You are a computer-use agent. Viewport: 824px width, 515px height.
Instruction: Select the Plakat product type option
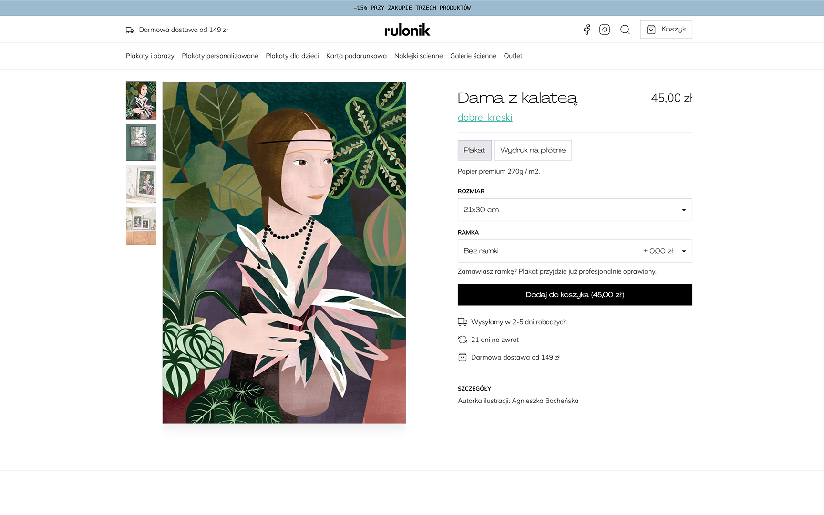474,150
